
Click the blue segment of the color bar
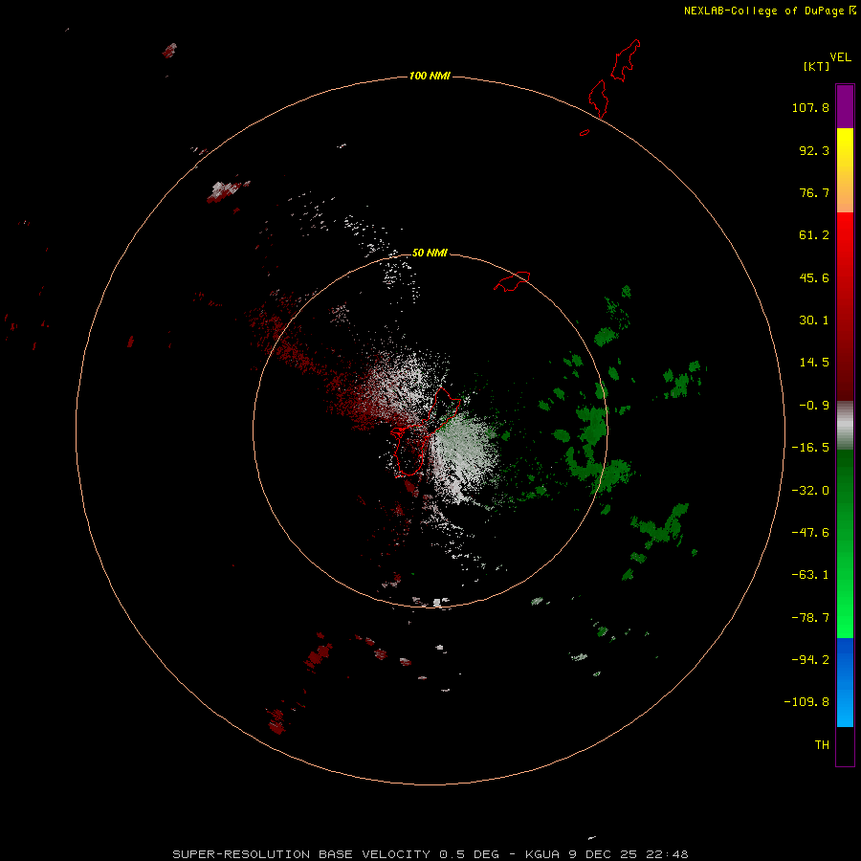coord(845,682)
